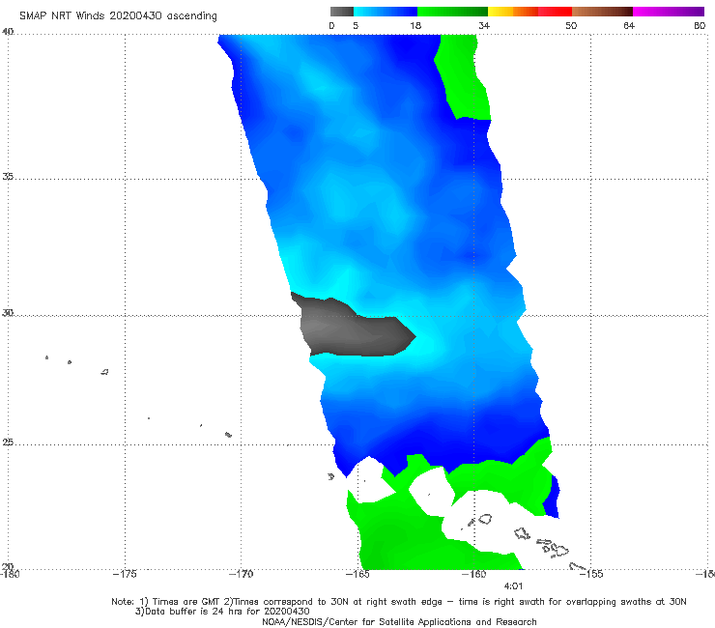This screenshot has height=628, width=715.
Task: Click the latitude axis label '25'
Action: (x=8, y=442)
